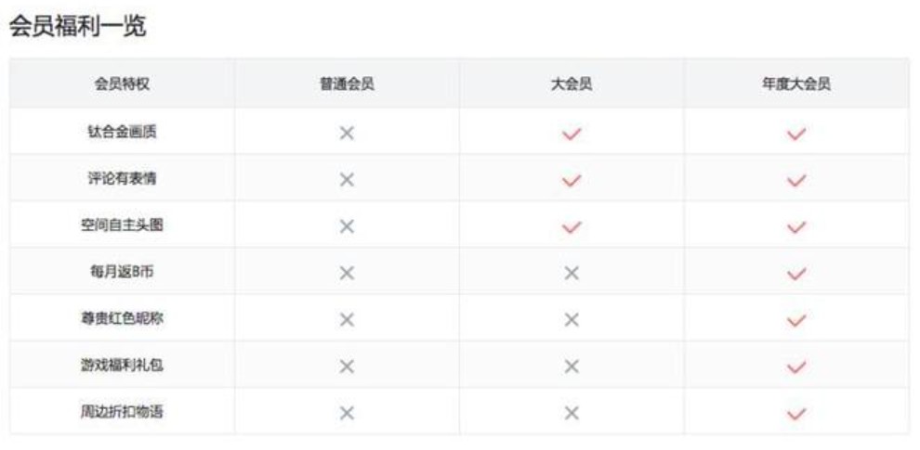The image size is (920, 450).
Task: Click the X mark for 每月返B币 under 大会员
Action: (x=572, y=273)
